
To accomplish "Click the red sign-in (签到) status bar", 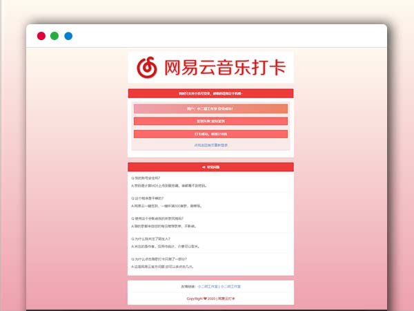I will coord(210,121).
